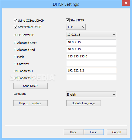Viewport: 132px width, 140px height.
Task: Open the Language dropdown showing English
Action: coord(91,95)
